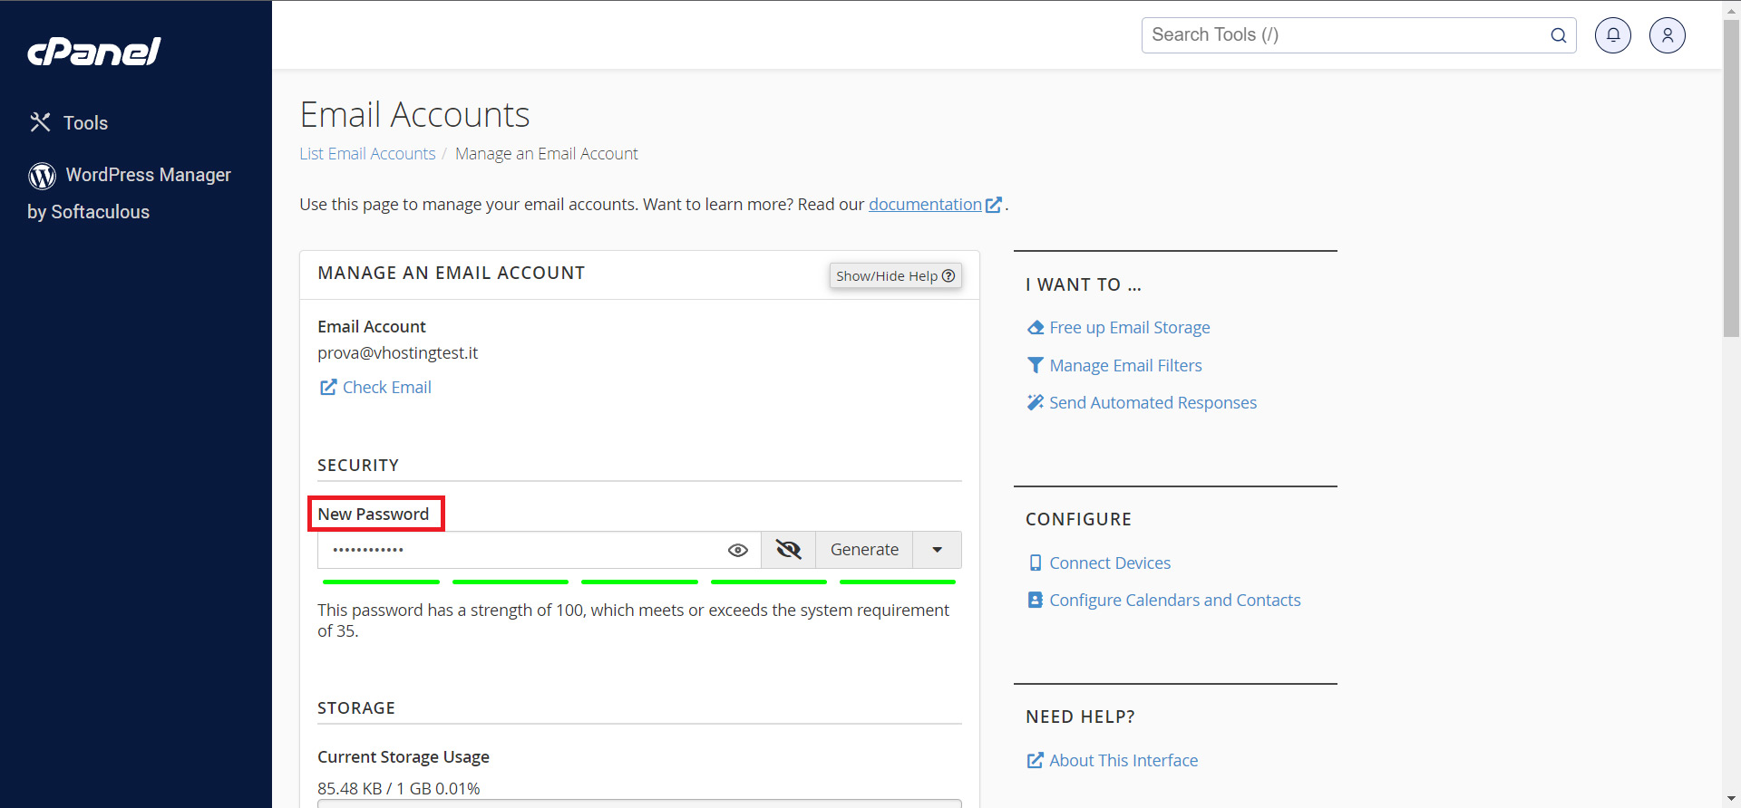1741x808 pixels.
Task: Show password using the eye icon
Action: [737, 550]
